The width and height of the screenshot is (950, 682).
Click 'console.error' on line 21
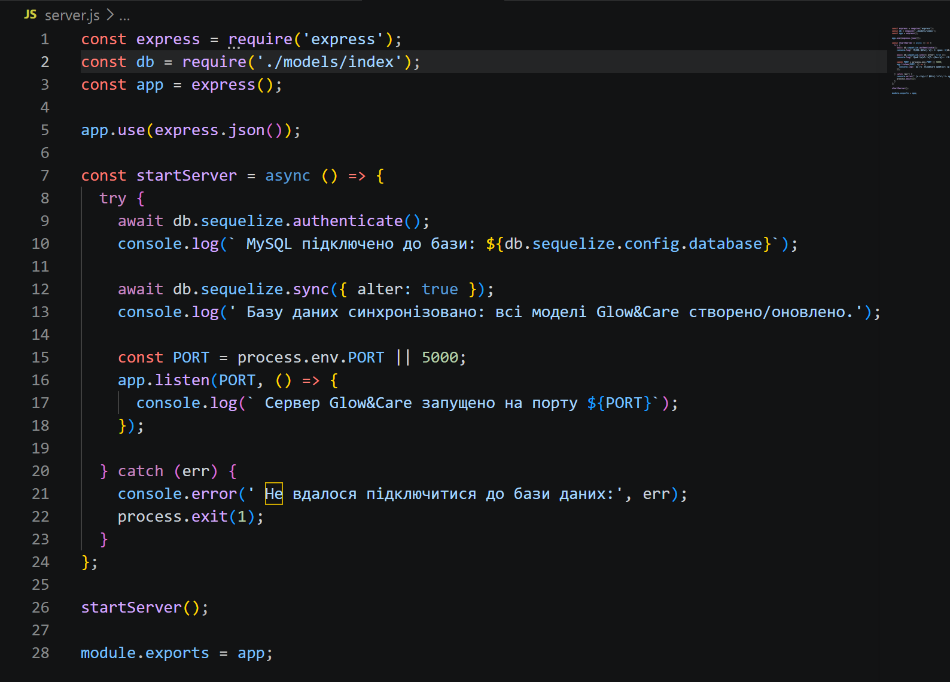click(x=178, y=494)
